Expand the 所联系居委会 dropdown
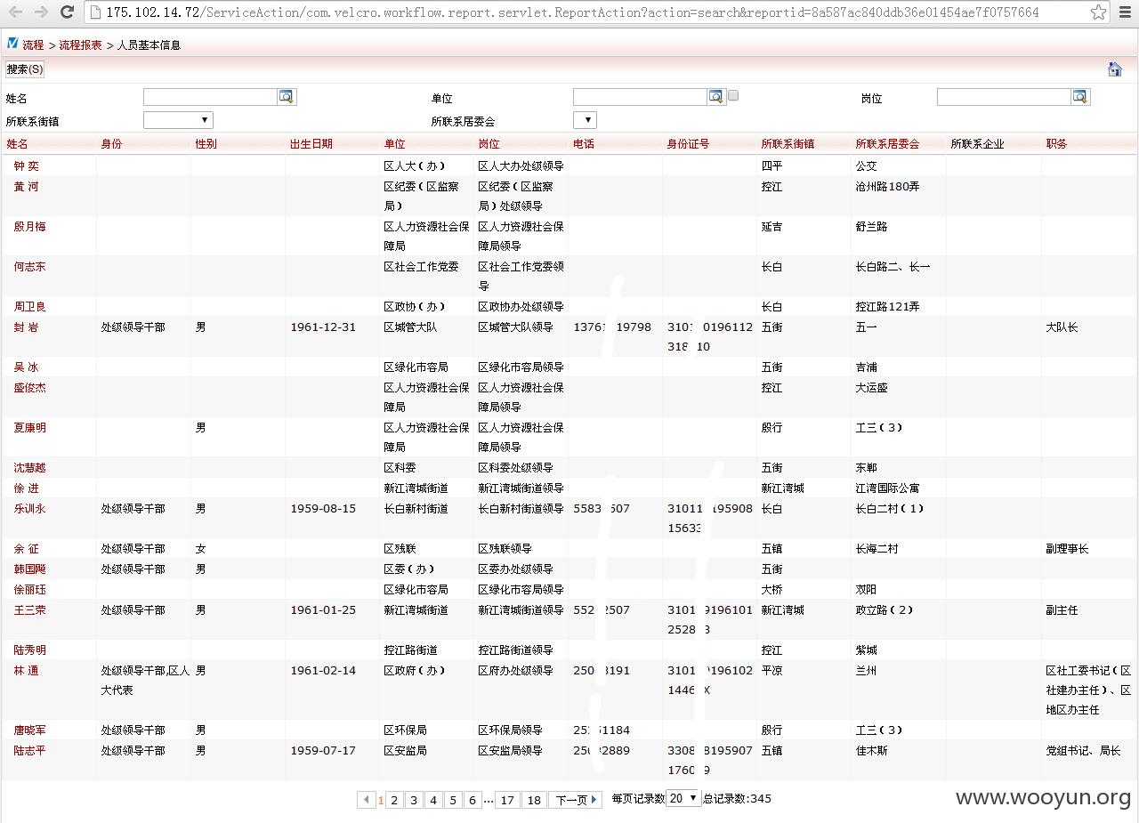1139x823 pixels. click(x=585, y=120)
